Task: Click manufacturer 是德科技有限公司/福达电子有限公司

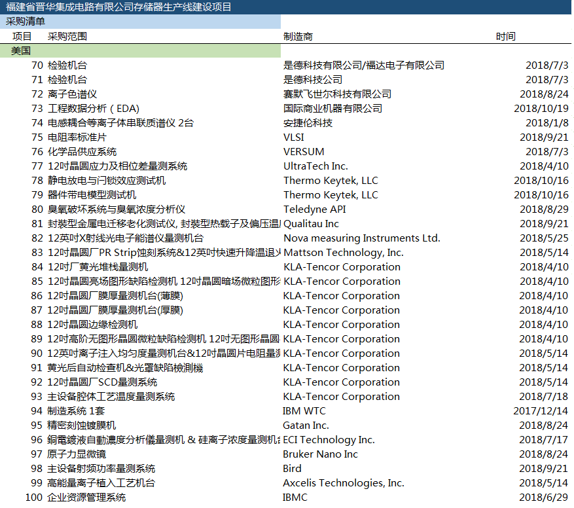Action: (x=364, y=65)
